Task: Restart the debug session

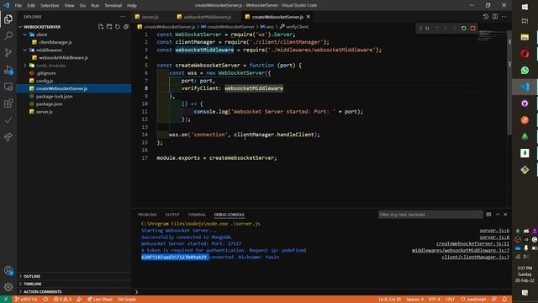Action: click(x=463, y=29)
